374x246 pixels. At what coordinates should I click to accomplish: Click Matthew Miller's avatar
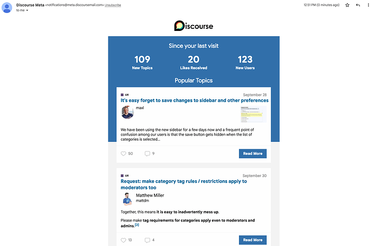pyautogui.click(x=127, y=199)
